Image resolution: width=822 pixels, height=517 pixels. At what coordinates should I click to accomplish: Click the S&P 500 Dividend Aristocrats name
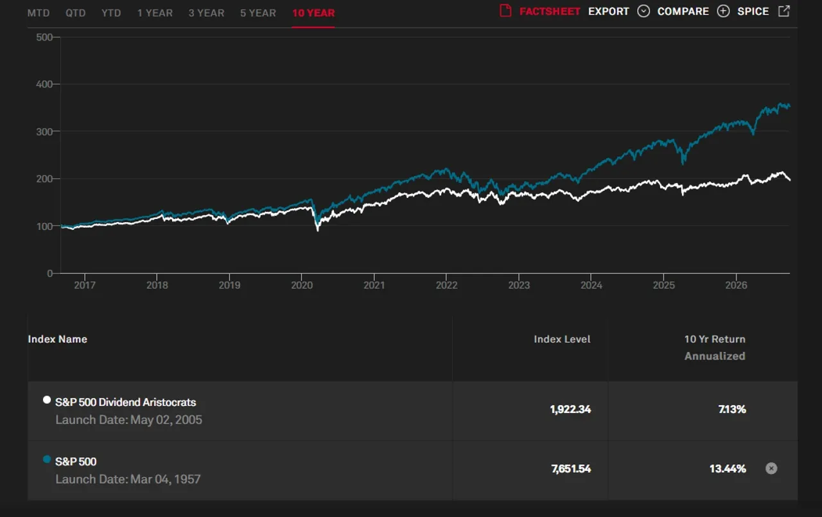click(x=126, y=402)
